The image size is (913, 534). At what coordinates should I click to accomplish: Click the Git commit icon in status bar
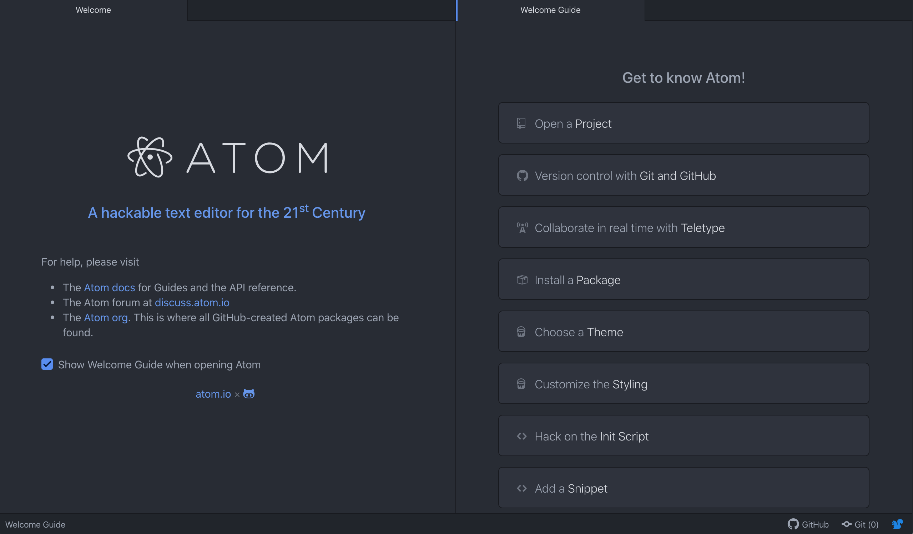point(846,524)
